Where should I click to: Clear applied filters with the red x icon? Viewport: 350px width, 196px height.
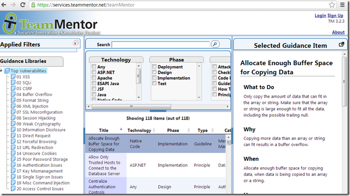pos(75,43)
